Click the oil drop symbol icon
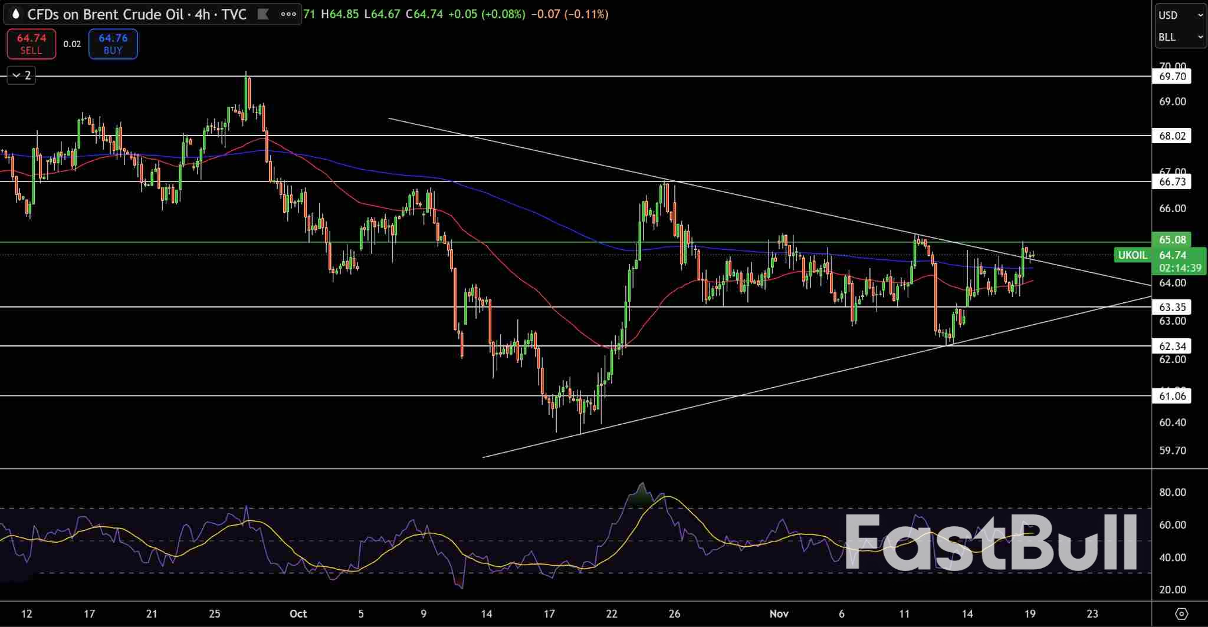This screenshot has width=1208, height=627. point(16,14)
